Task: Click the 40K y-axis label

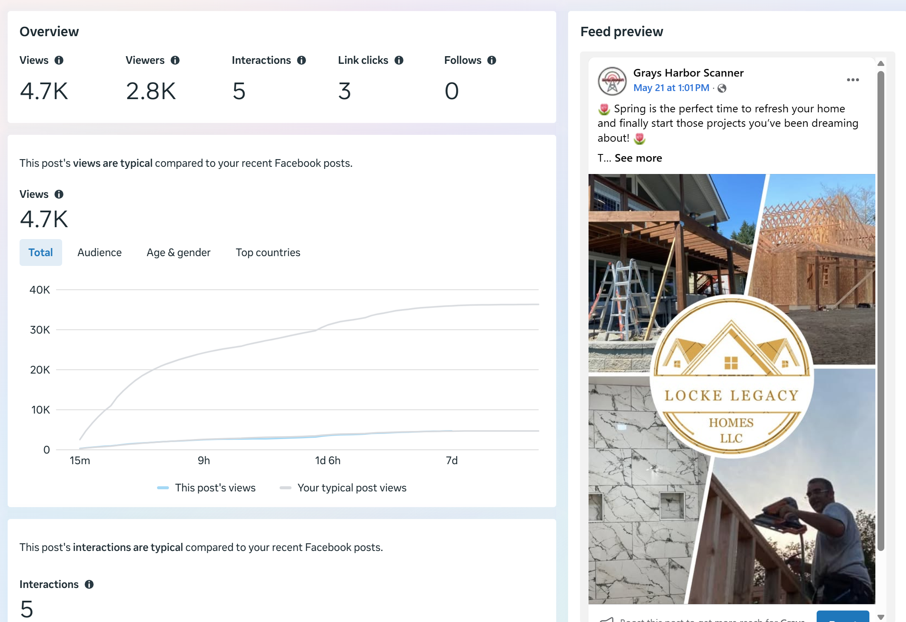Action: 40,290
